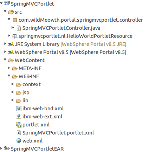Click the jsp folder icon
The height and width of the screenshot is (152, 156).
tap(19, 92)
